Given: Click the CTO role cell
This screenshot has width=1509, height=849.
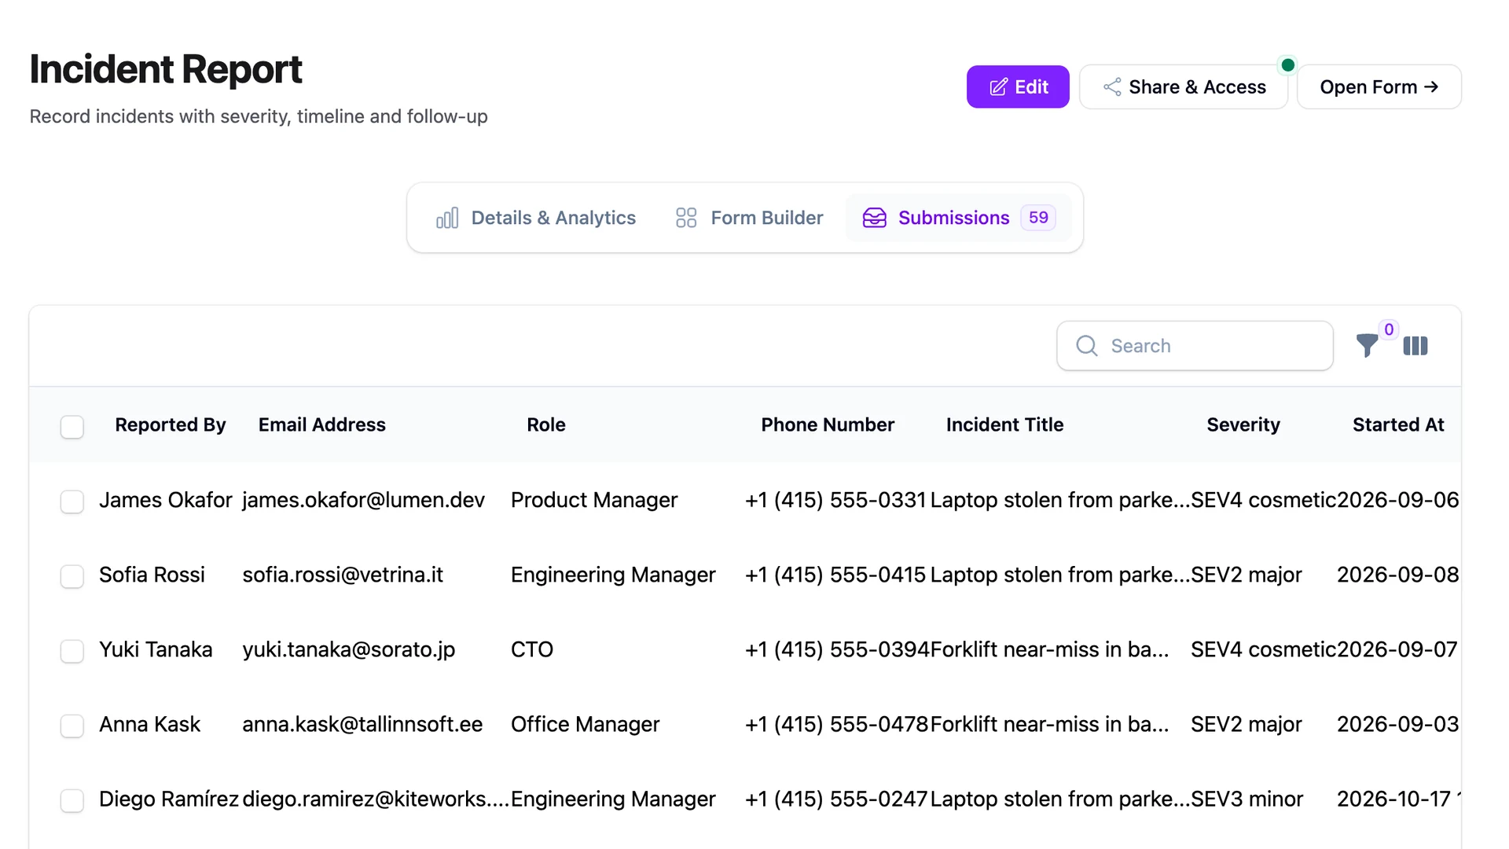Looking at the screenshot, I should tap(532, 649).
